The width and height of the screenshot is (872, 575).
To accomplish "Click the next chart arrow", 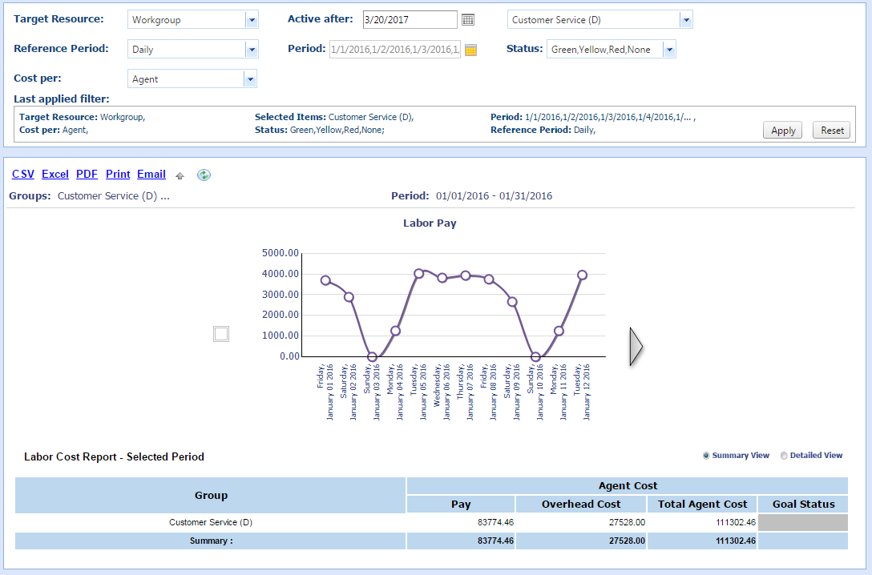I will tap(636, 346).
